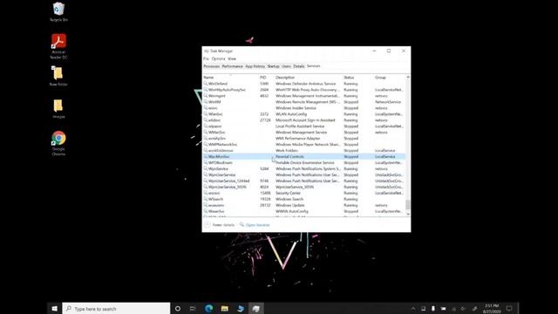Open the Options menu
Screen dimensions: 558x314
point(219,58)
